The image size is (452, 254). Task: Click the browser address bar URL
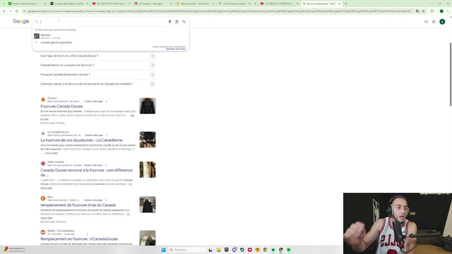pyautogui.click(x=220, y=11)
